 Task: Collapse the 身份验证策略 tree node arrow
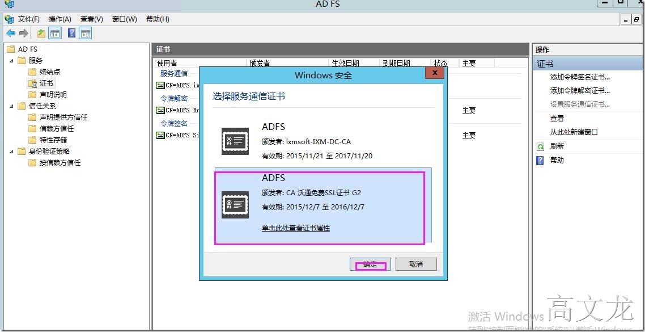click(11, 151)
